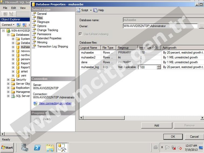Expand the System databases folder
Screen dimensions: 204x153
(13, 39)
